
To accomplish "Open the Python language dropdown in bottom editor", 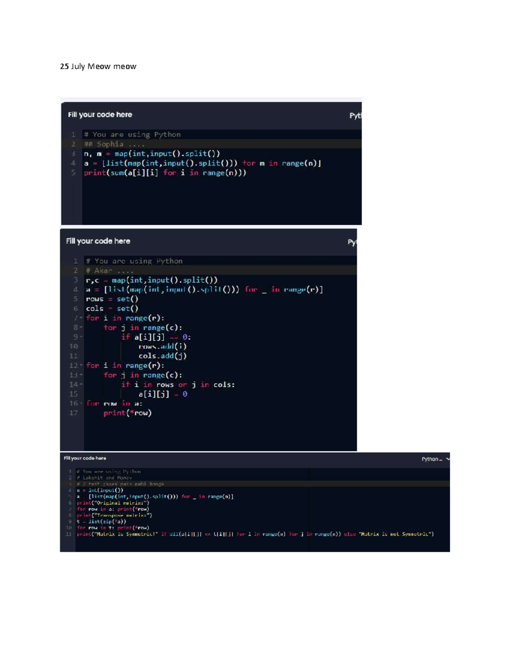I will pos(435,459).
